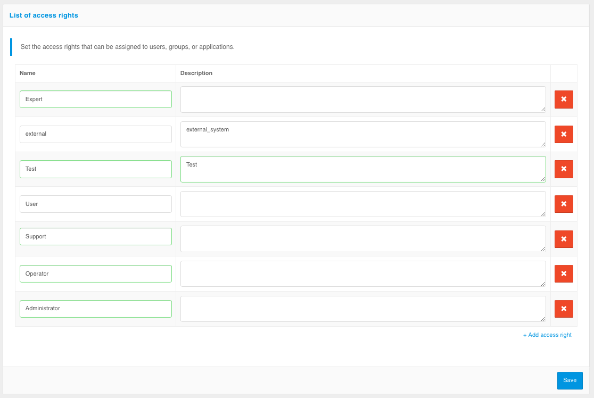Click the access rights instruction text

(x=127, y=47)
